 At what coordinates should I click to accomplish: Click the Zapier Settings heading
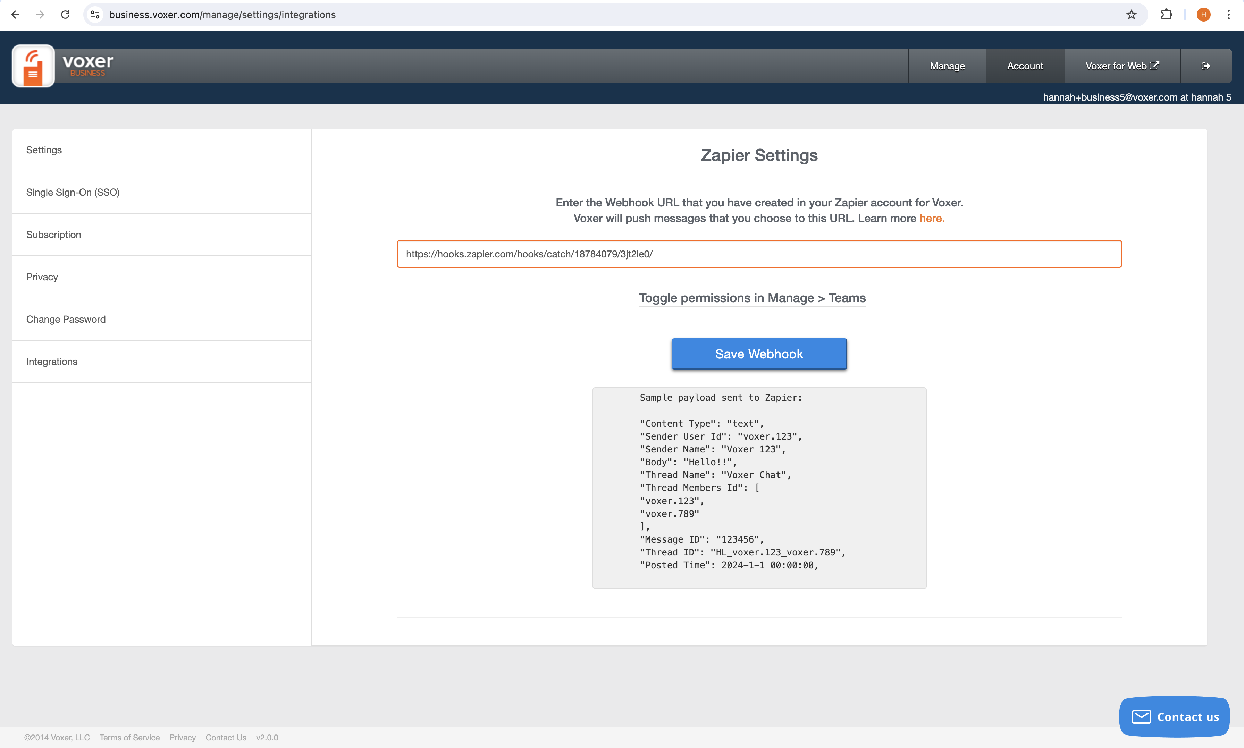[x=759, y=155]
